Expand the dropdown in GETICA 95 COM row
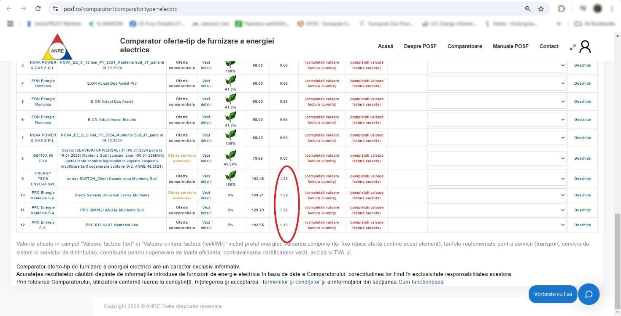Image resolution: width=621 pixels, height=316 pixels. click(x=497, y=158)
